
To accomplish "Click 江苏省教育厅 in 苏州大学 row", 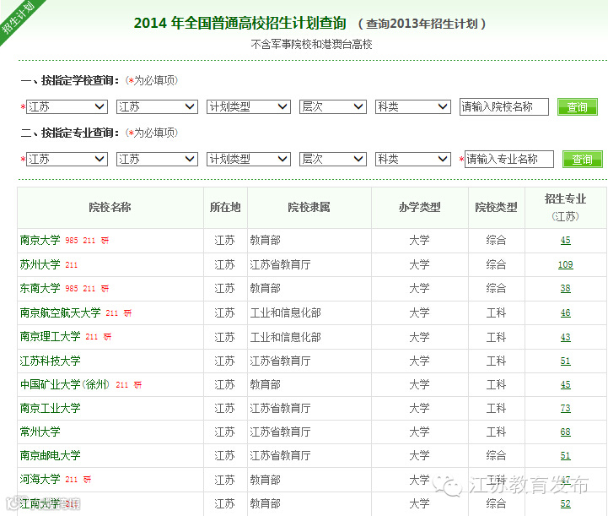I will [x=280, y=265].
